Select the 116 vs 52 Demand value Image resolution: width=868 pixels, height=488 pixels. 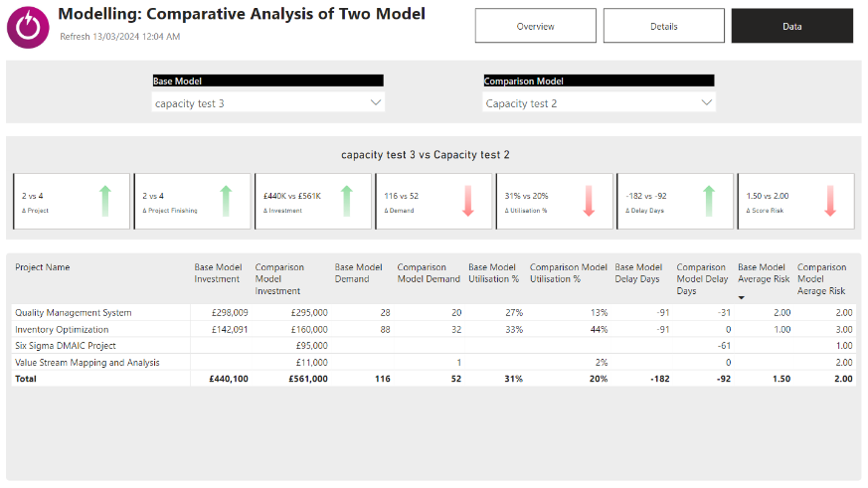402,196
